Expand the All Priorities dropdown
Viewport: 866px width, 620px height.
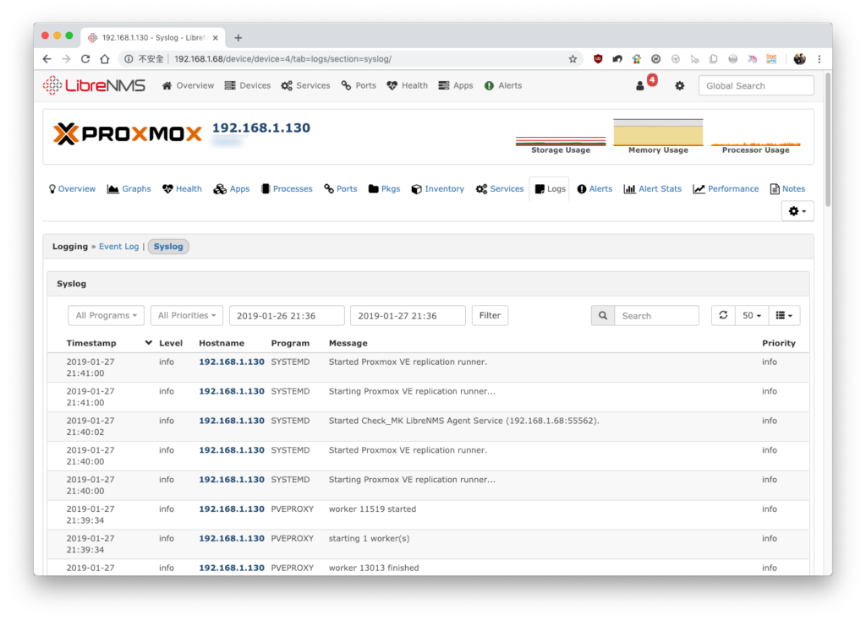click(x=187, y=316)
